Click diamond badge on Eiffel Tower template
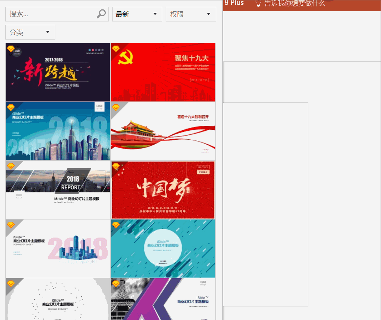This screenshot has width=381, height=320. [116, 283]
